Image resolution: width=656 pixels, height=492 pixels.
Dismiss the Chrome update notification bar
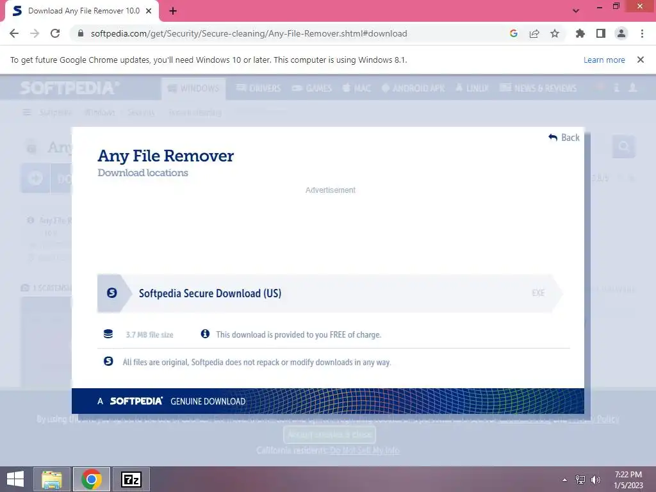point(641,60)
